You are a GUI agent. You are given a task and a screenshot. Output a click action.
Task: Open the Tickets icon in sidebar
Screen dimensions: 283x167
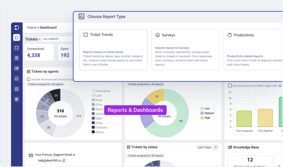17,48
